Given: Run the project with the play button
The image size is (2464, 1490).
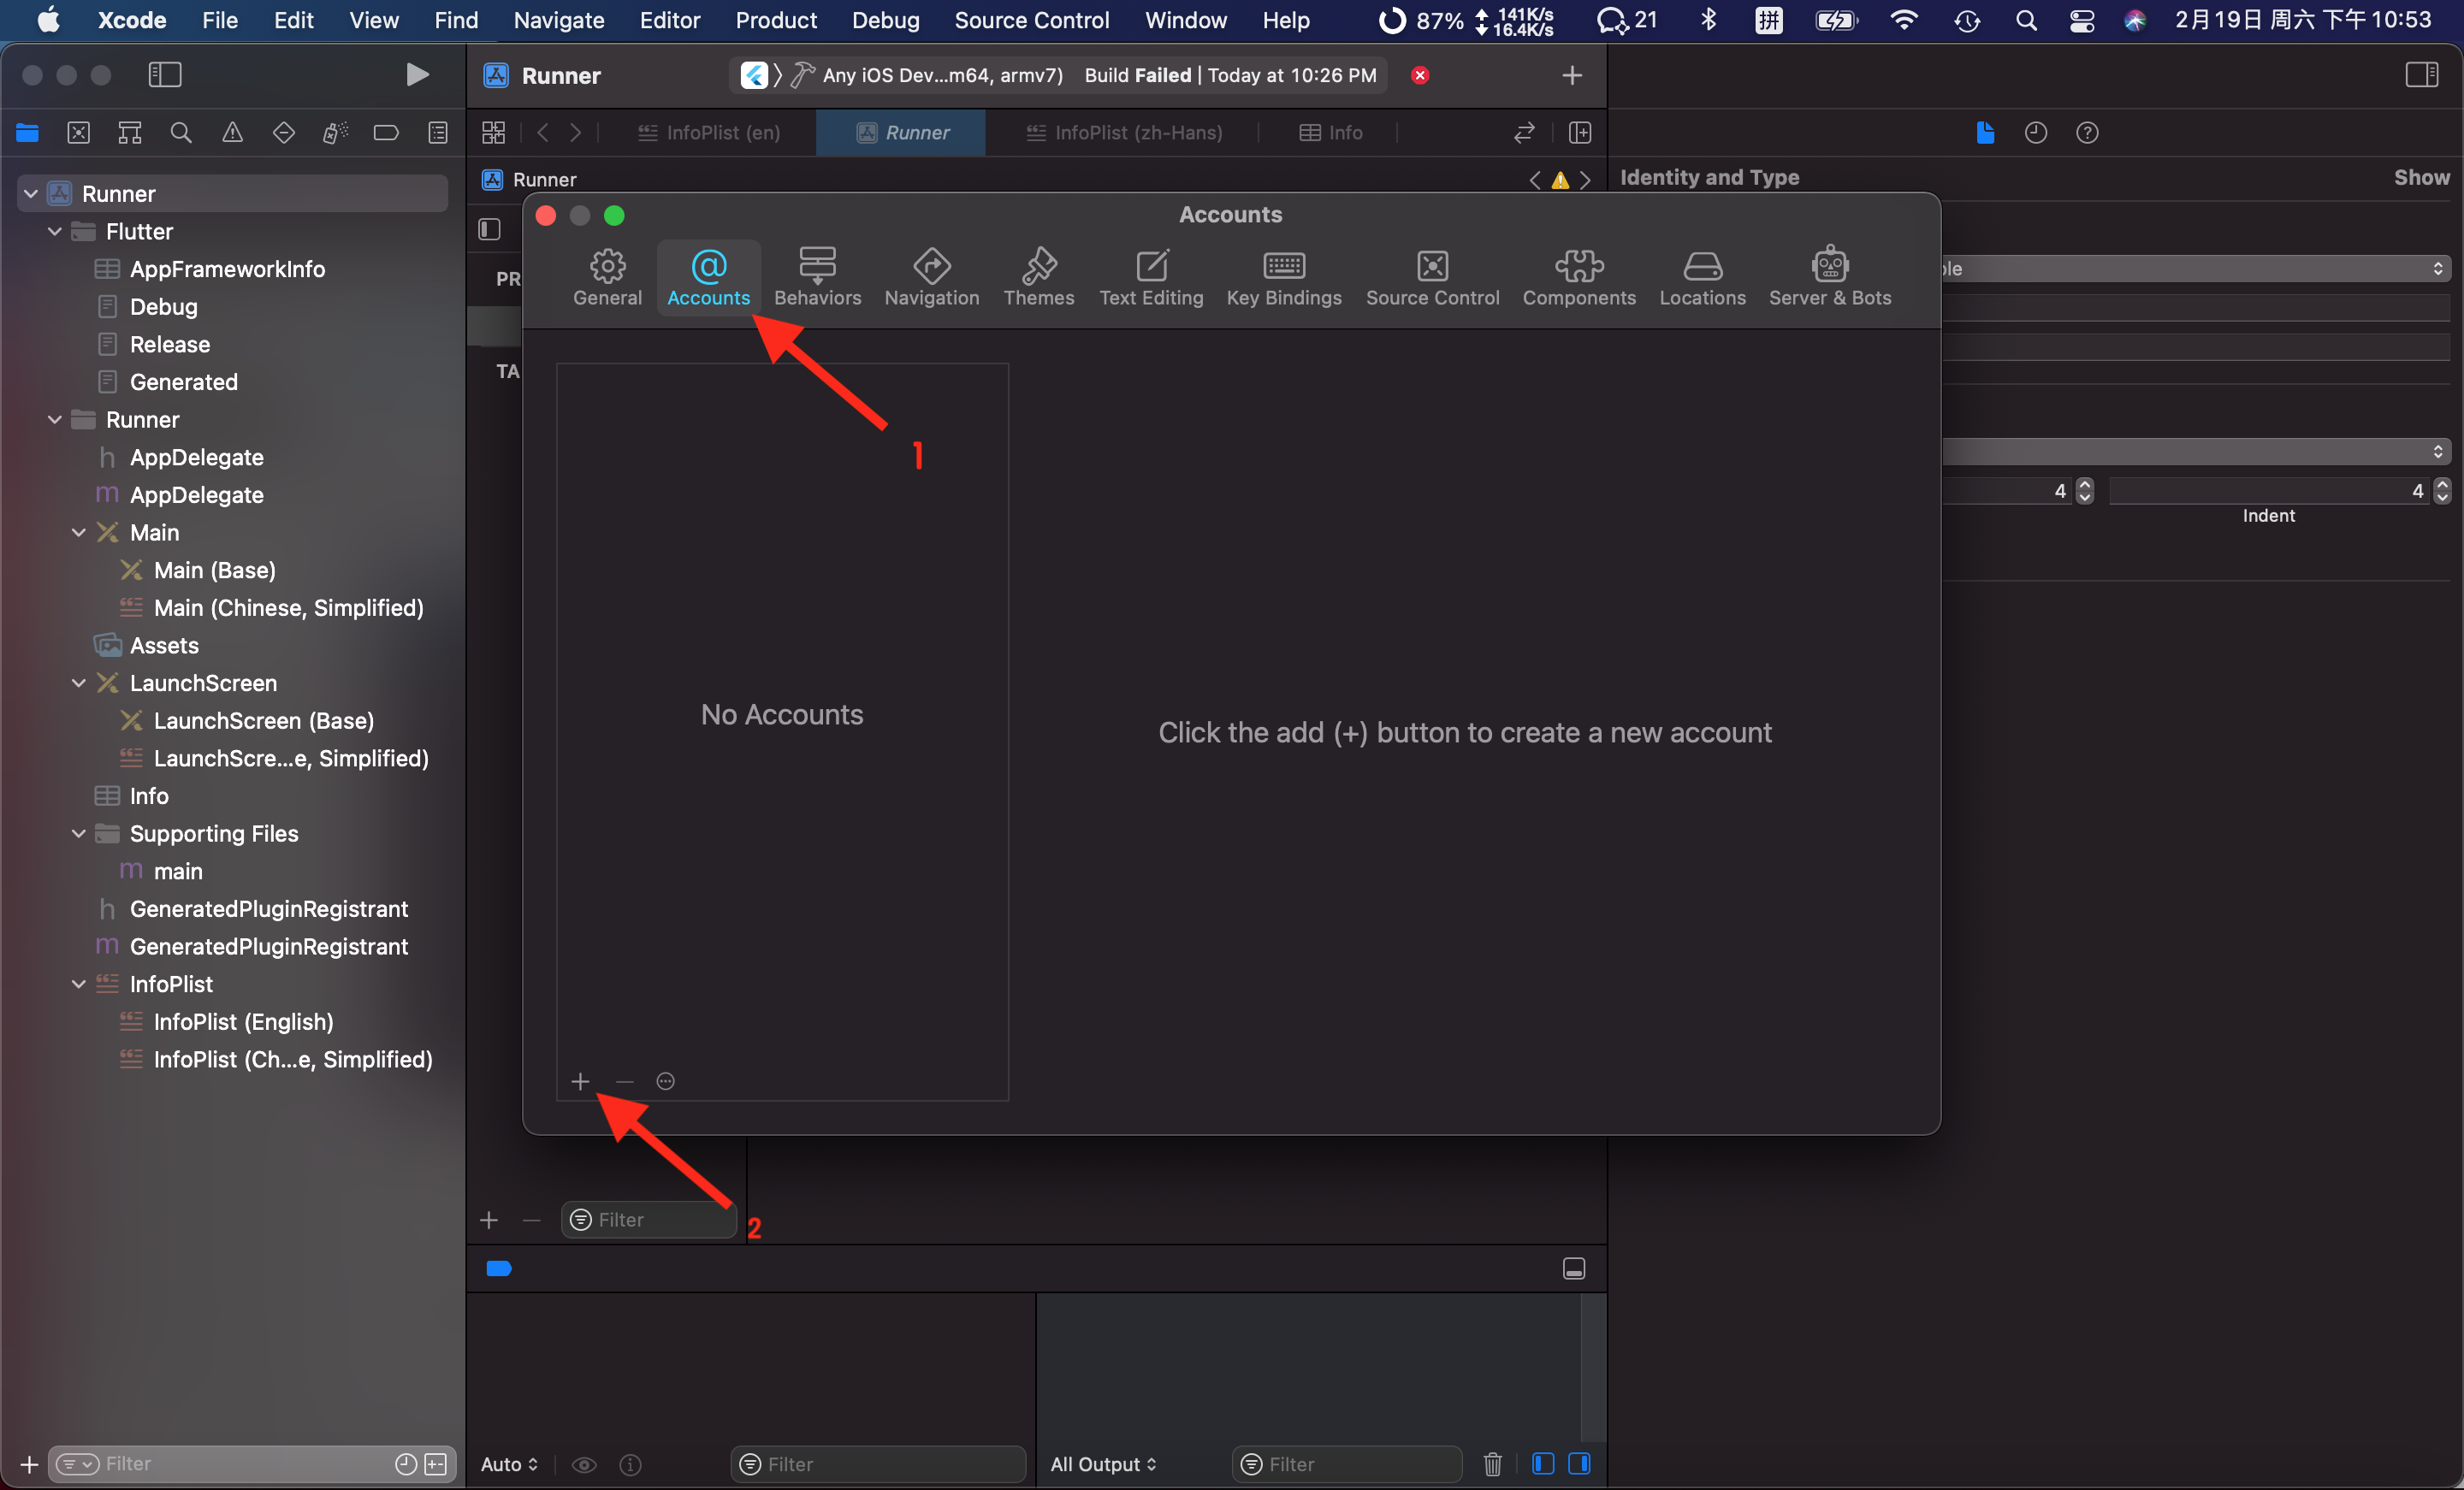Looking at the screenshot, I should (x=417, y=74).
